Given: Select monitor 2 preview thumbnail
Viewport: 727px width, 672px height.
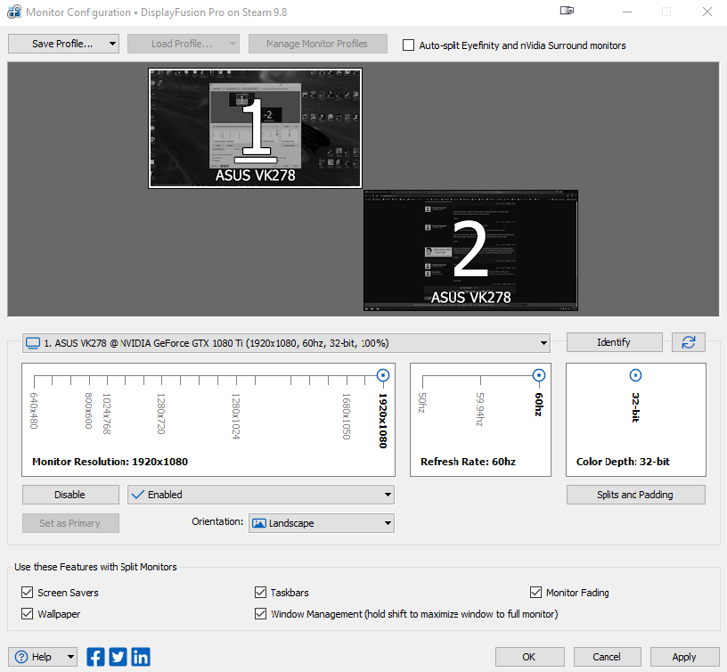Looking at the screenshot, I should tap(470, 250).
